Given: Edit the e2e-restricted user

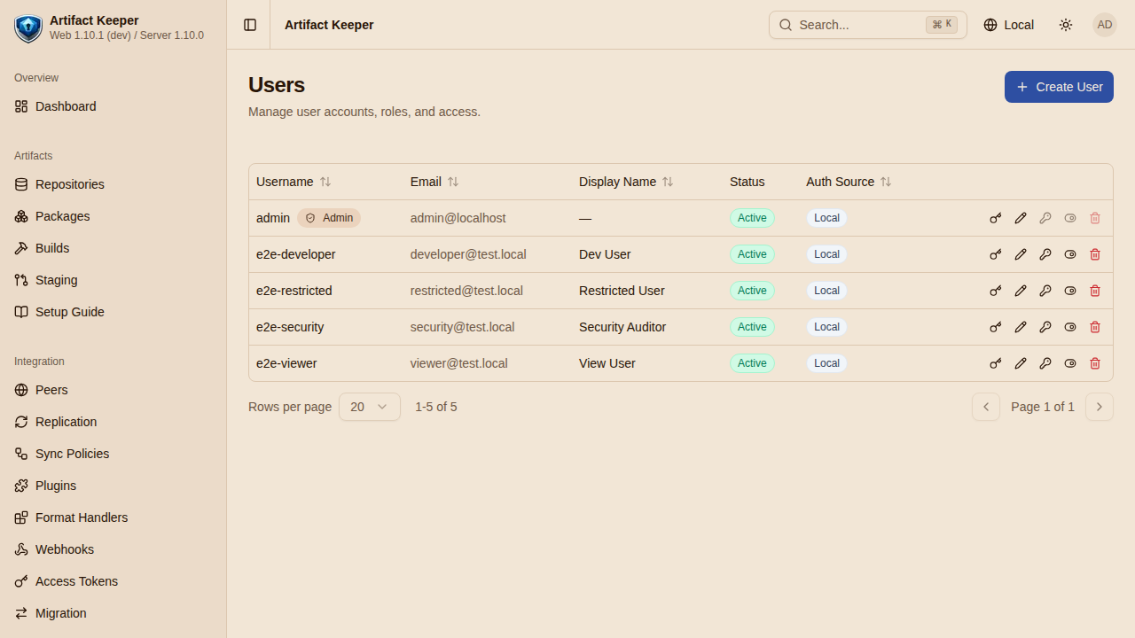Looking at the screenshot, I should pos(1021,291).
